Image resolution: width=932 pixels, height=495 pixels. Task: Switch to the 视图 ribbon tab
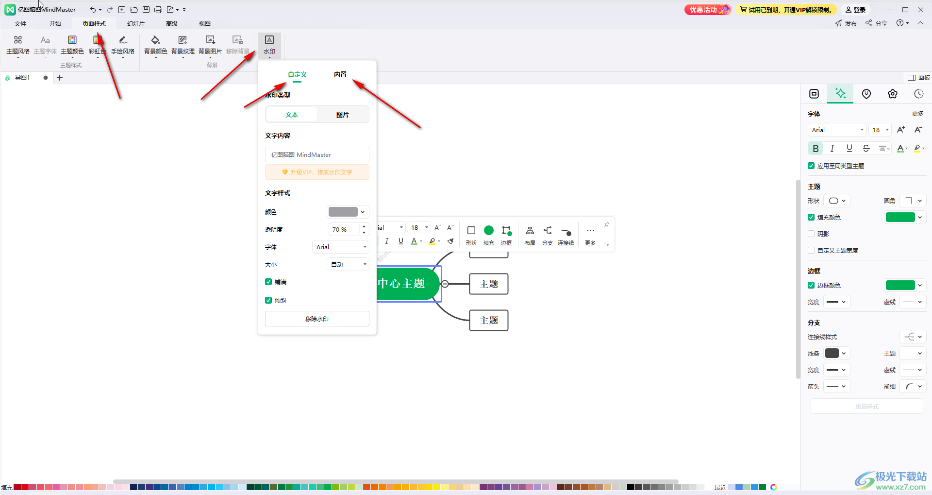205,23
